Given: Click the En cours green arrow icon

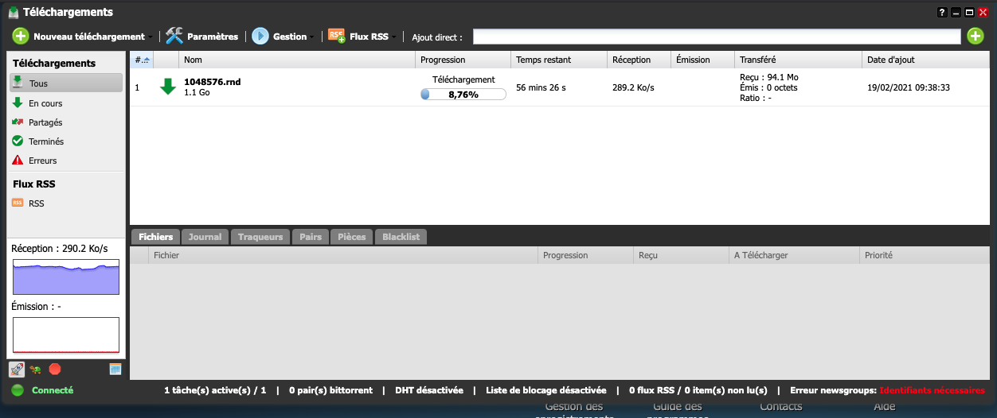Looking at the screenshot, I should 18,103.
